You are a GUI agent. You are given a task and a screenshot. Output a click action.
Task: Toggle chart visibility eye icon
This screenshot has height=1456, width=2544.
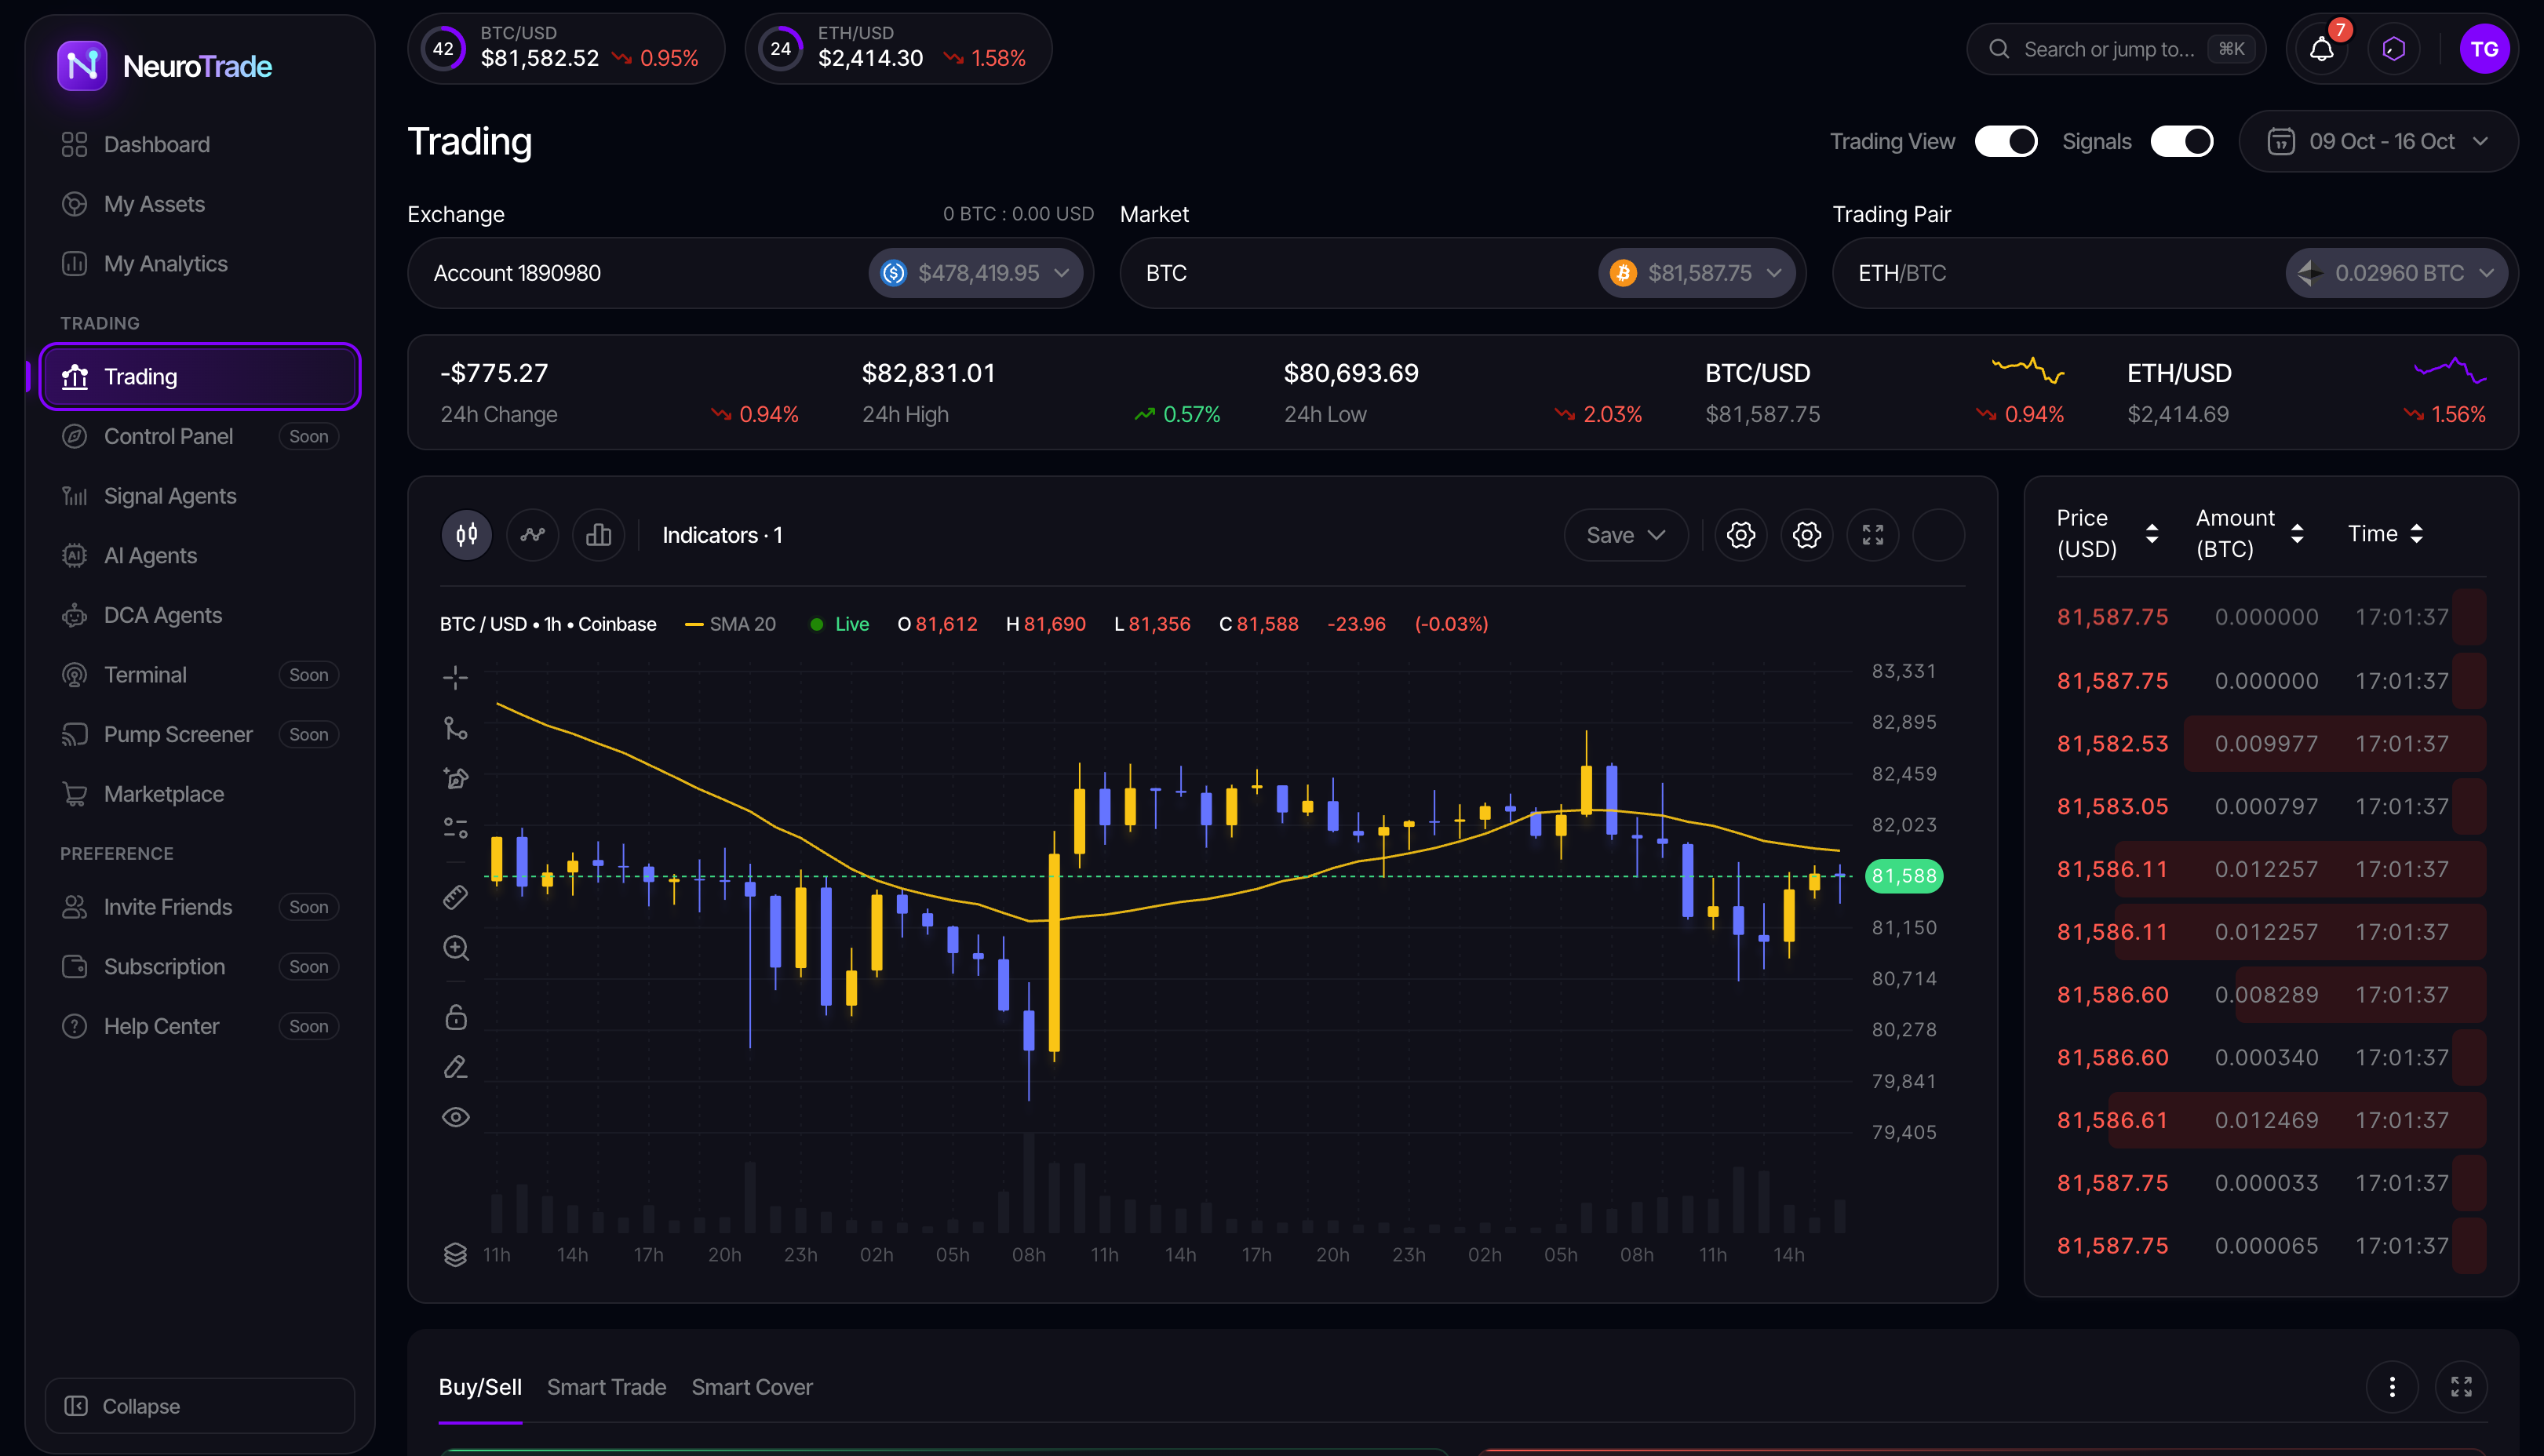click(455, 1117)
